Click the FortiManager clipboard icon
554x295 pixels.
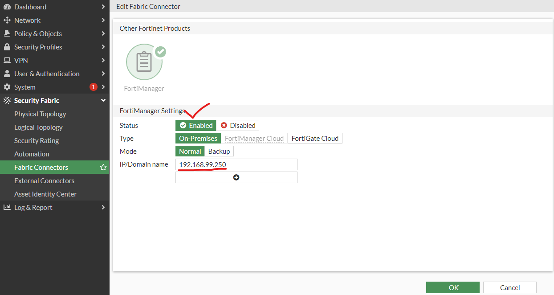(x=144, y=62)
